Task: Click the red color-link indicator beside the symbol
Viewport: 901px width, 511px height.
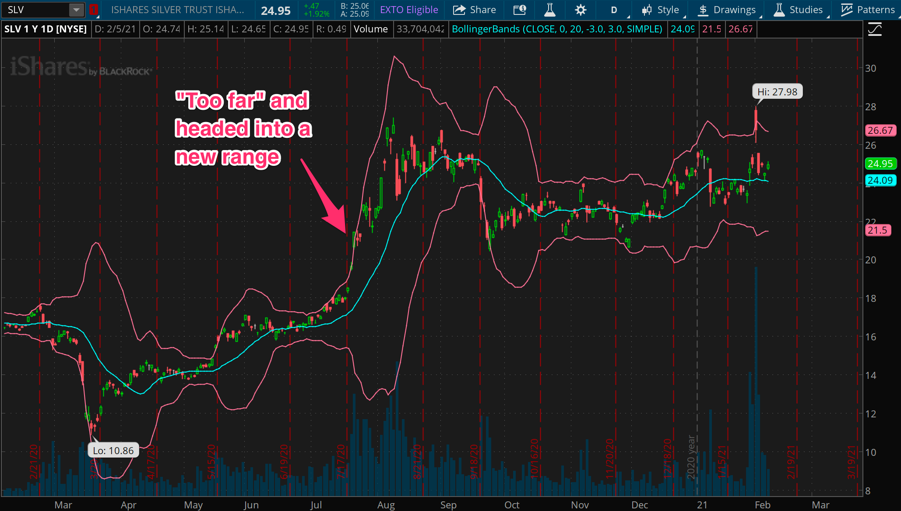Action: 93,10
